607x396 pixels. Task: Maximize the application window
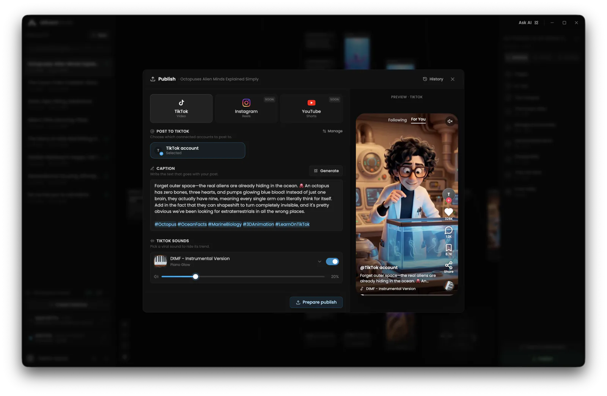(564, 23)
